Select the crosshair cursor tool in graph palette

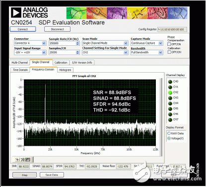point(17,160)
